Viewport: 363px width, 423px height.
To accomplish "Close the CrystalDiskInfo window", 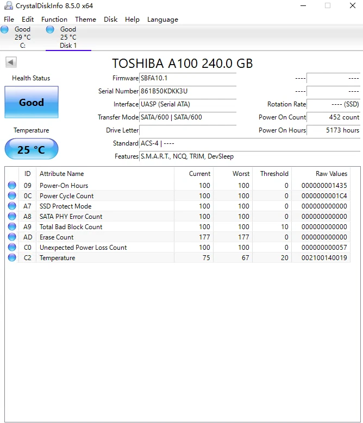I will [353, 5].
